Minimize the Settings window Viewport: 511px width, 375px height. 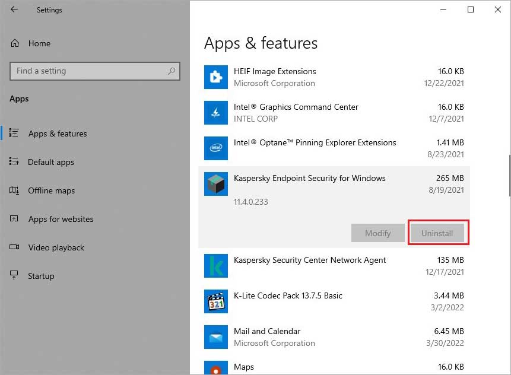point(443,9)
